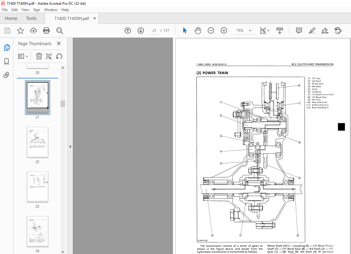Close the T1400 T1400H.pdf tab

[x=94, y=18]
